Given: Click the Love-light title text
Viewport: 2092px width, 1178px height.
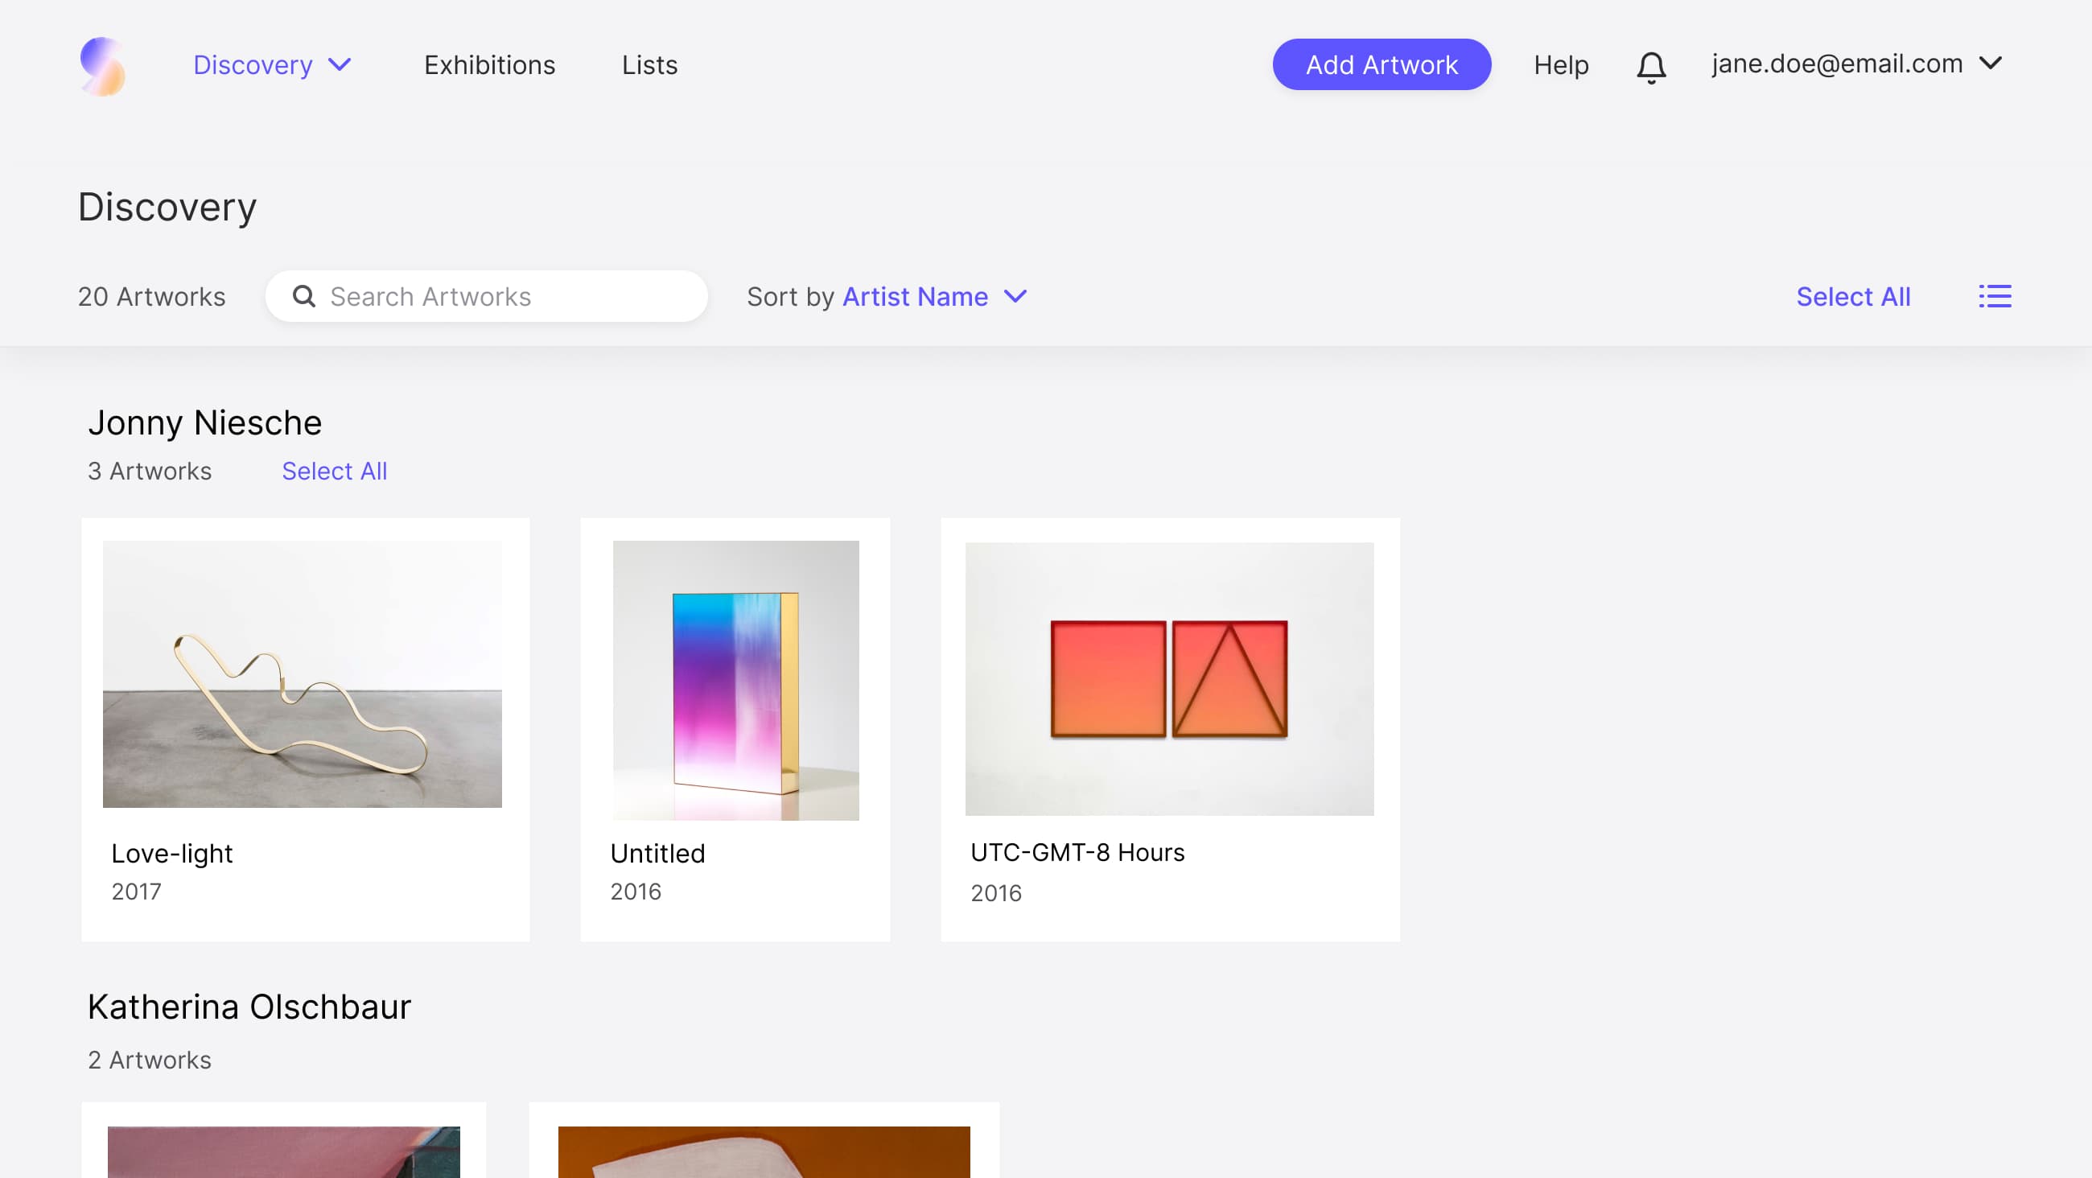Looking at the screenshot, I should pos(172,854).
